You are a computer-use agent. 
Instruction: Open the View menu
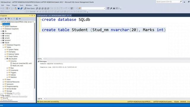[8, 5]
